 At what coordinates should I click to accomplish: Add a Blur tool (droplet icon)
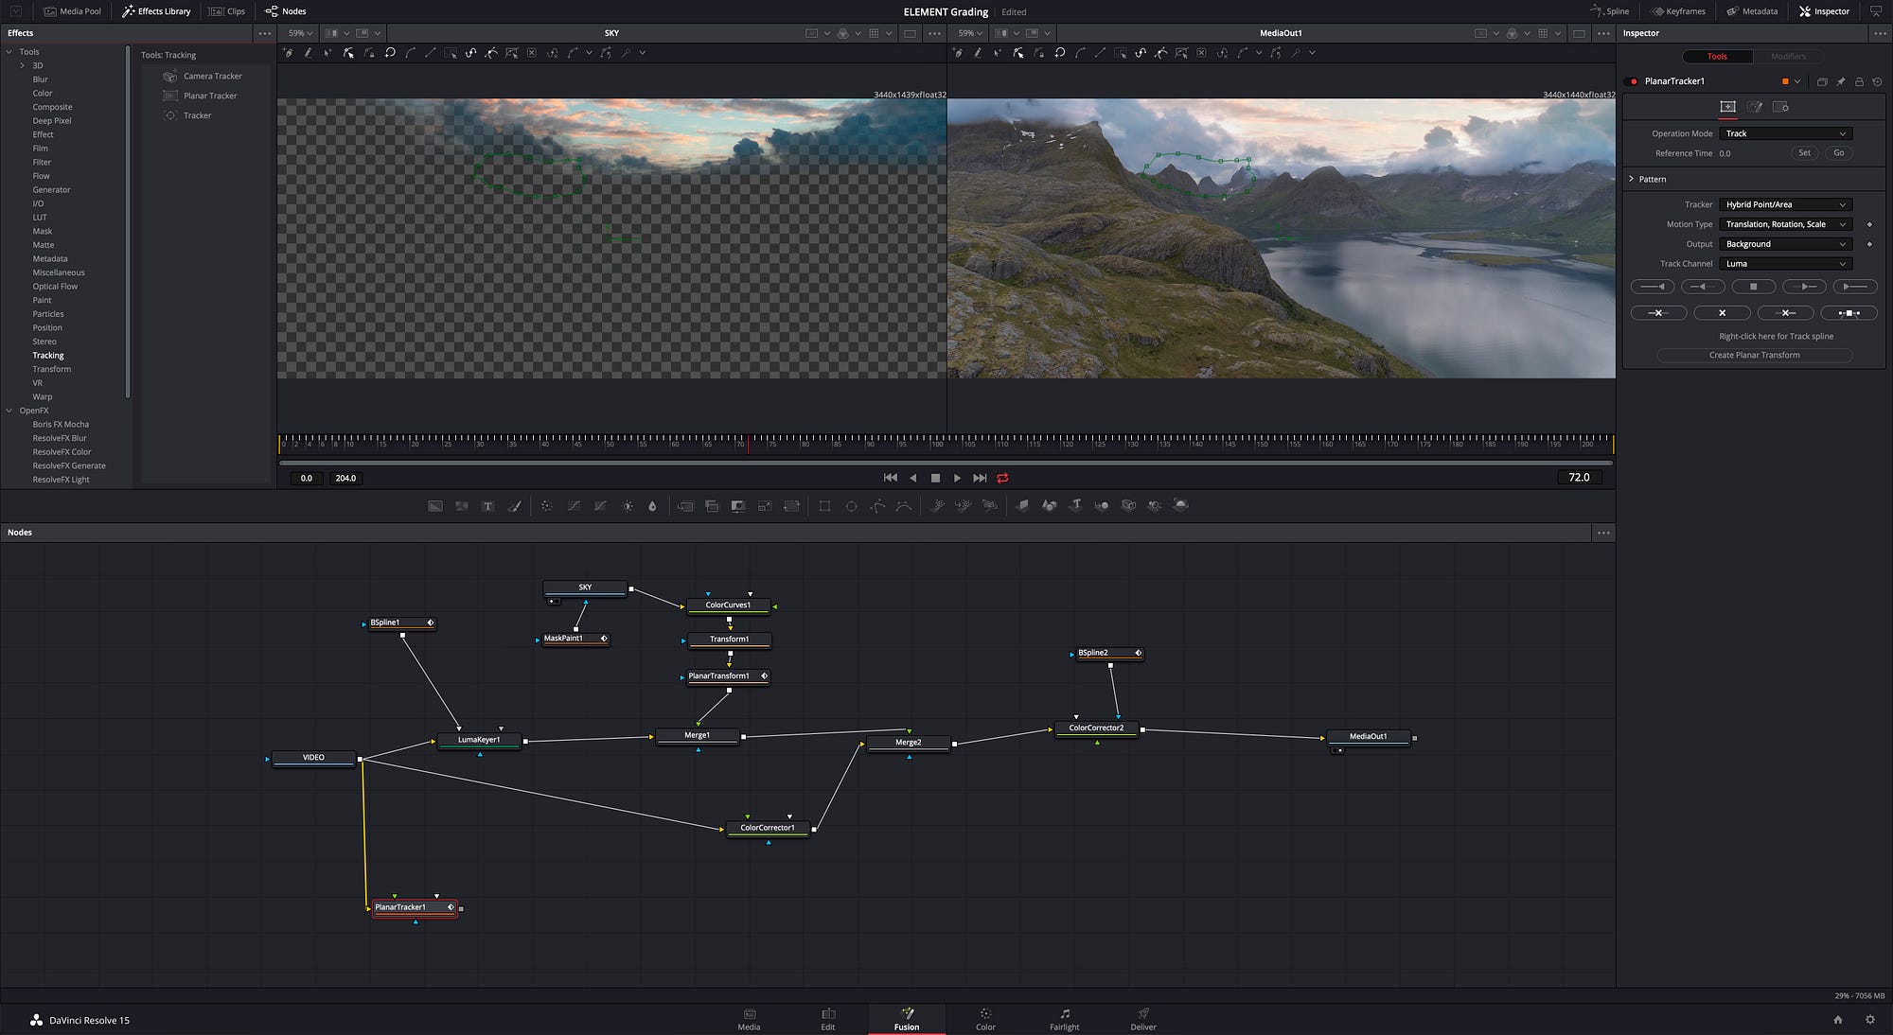click(652, 506)
